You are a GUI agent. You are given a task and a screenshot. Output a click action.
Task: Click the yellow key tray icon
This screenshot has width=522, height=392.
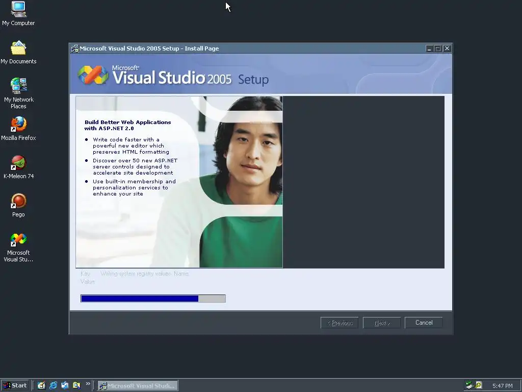pos(479,385)
